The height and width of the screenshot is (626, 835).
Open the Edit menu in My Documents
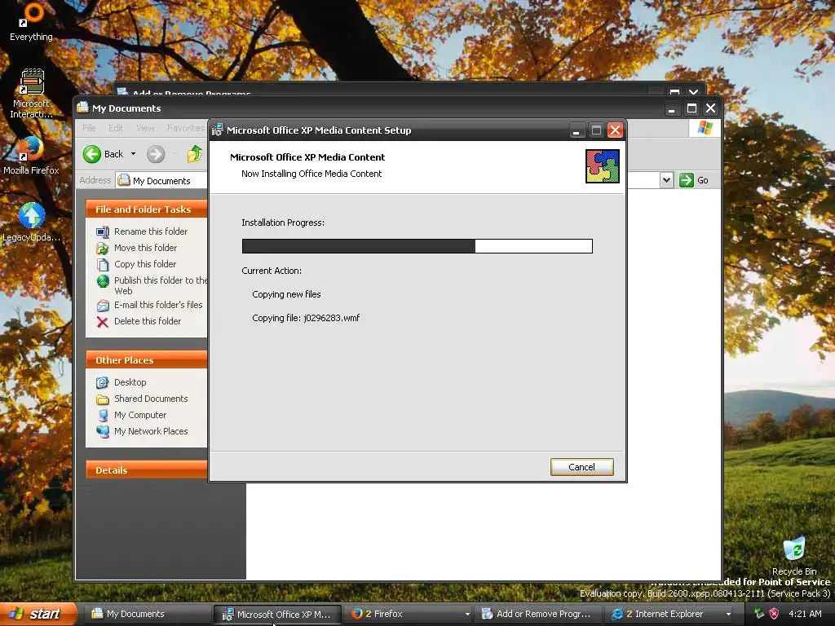(116, 128)
